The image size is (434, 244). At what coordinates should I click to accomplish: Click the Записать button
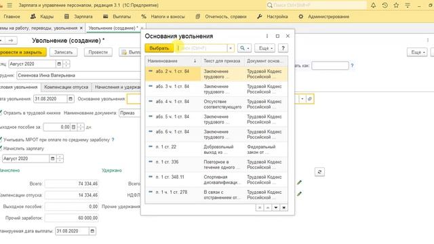(x=63, y=52)
